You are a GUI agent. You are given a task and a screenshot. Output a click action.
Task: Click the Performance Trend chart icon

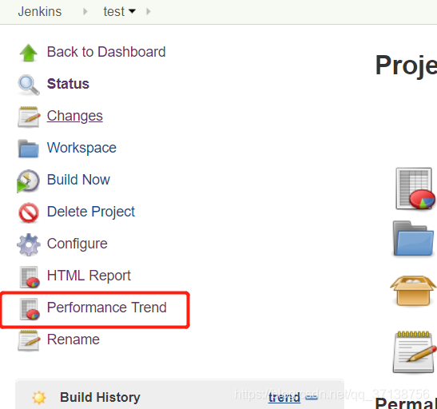pyautogui.click(x=30, y=308)
